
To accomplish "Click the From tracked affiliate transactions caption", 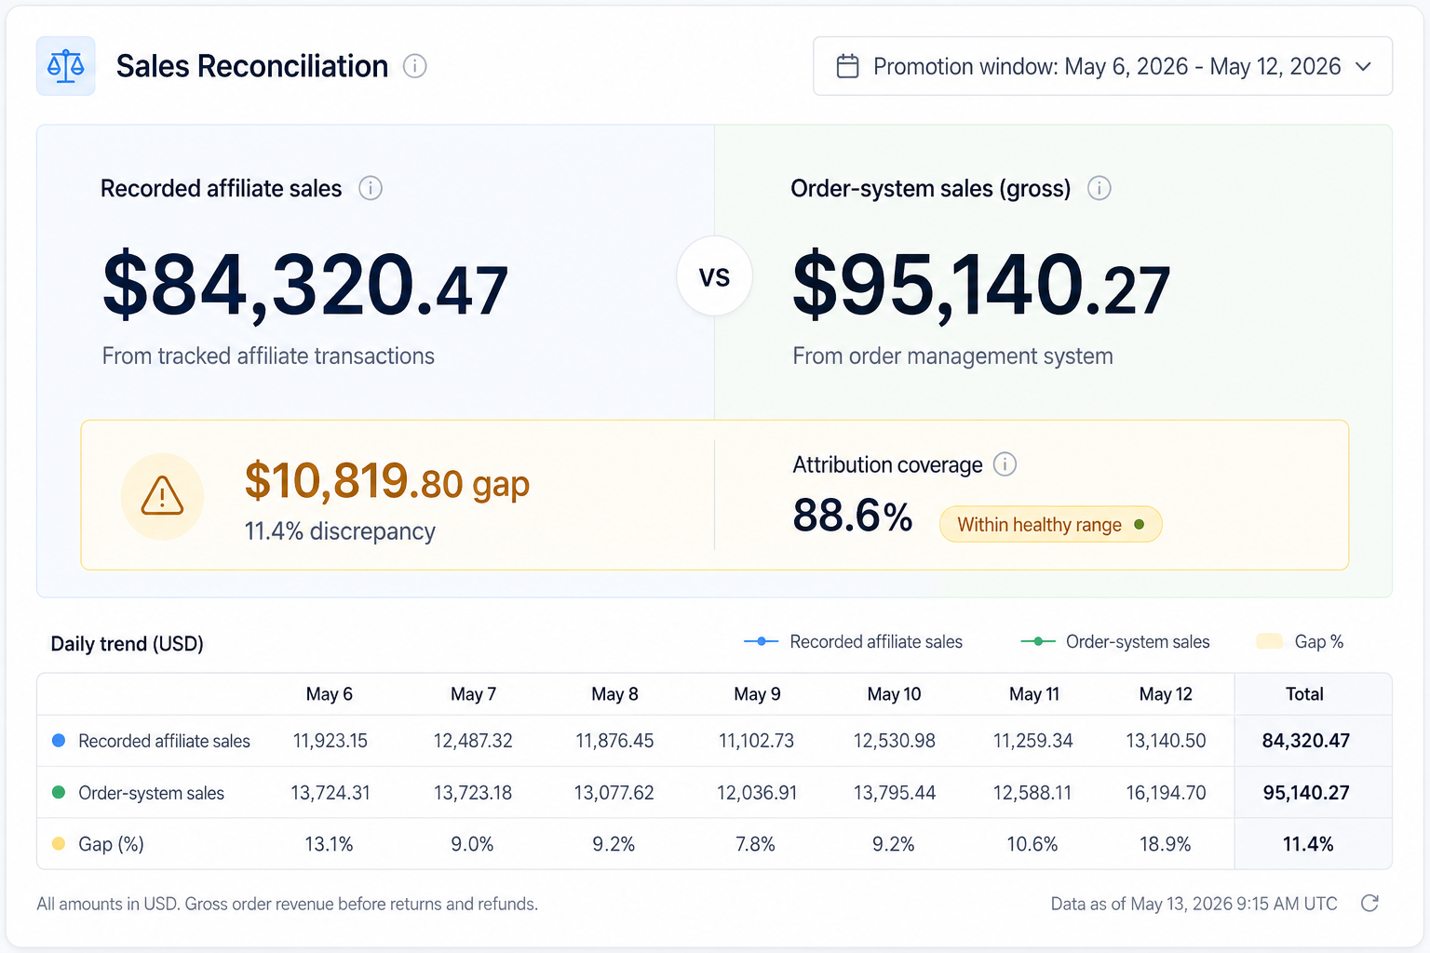I will pos(268,356).
